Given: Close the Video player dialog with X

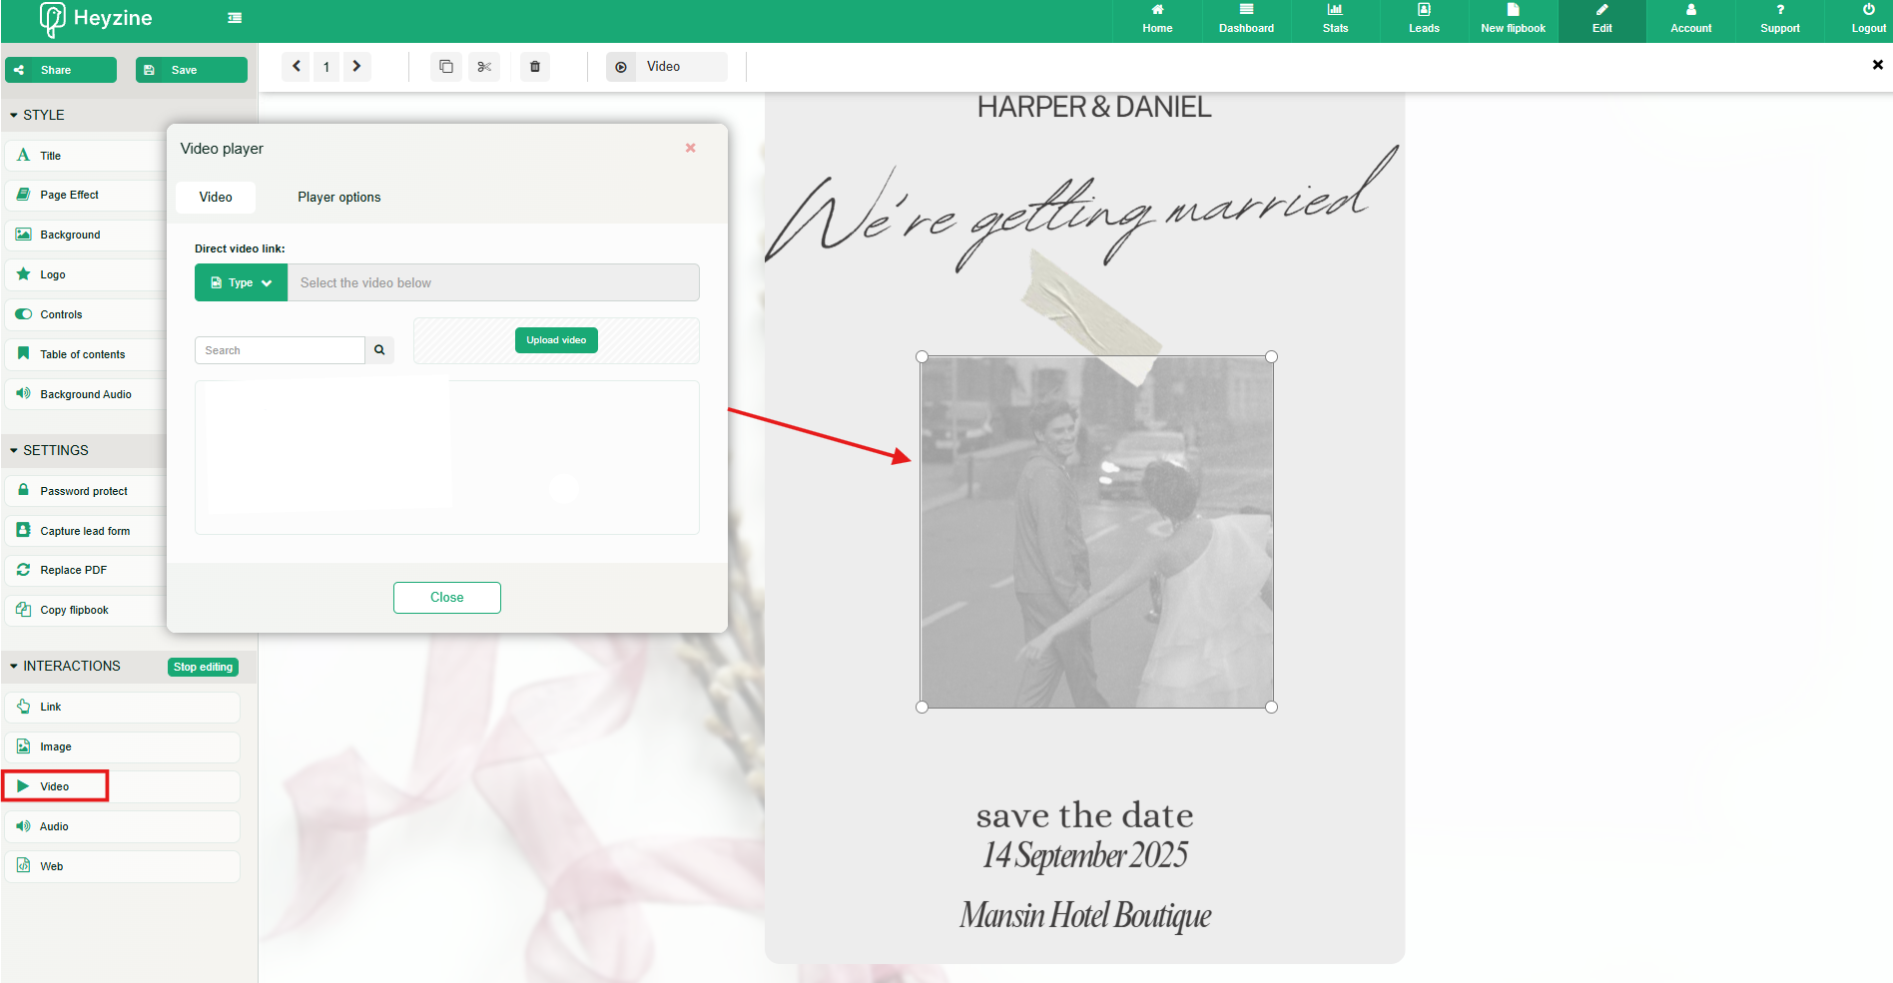Looking at the screenshot, I should [690, 148].
